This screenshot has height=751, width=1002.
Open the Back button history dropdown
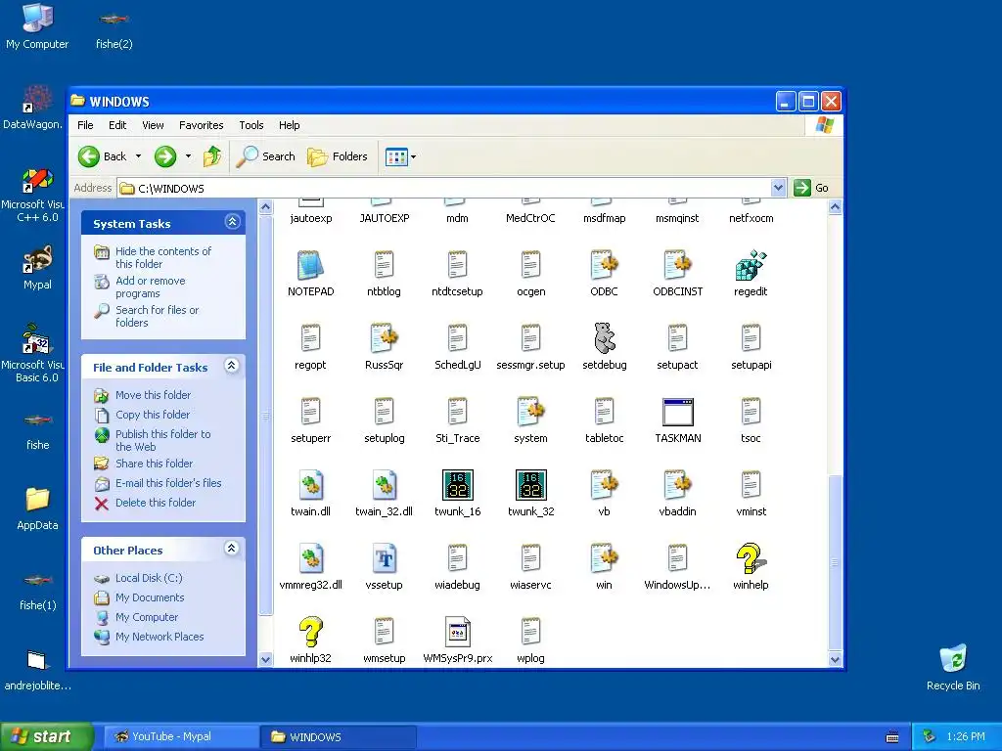point(138,156)
